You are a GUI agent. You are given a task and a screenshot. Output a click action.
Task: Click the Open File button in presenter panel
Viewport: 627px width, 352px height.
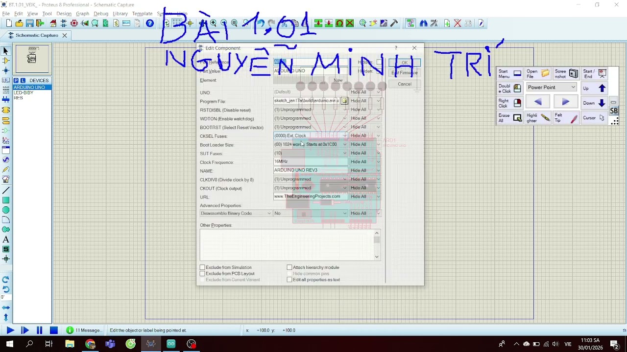pyautogui.click(x=538, y=74)
